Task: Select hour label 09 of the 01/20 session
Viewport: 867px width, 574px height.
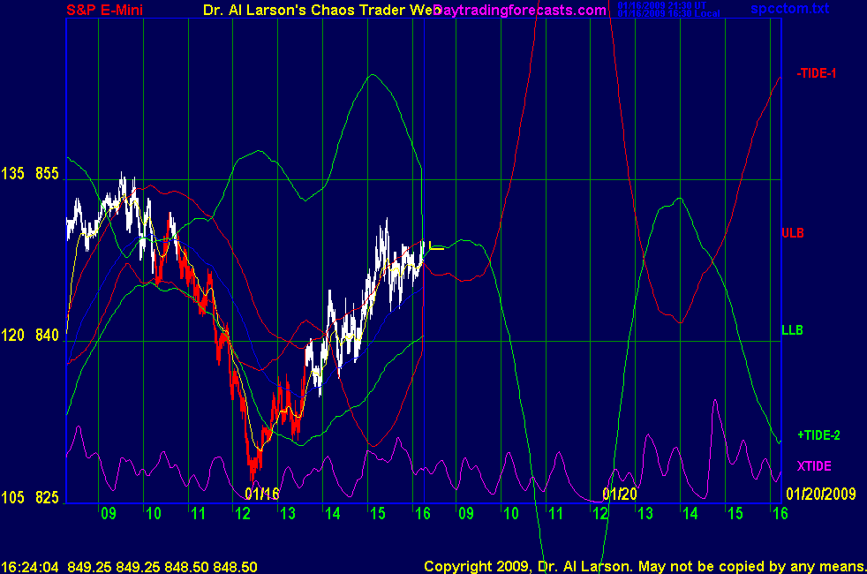Action: [466, 514]
